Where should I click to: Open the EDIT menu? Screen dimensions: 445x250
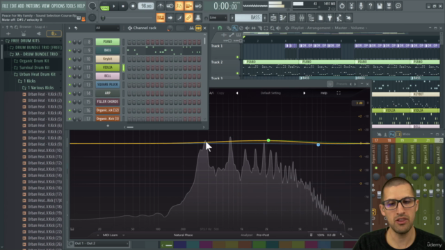[x=13, y=6]
